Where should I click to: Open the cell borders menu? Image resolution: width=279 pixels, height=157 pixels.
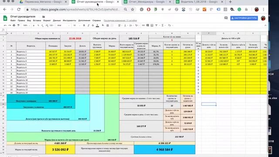tap(108, 25)
